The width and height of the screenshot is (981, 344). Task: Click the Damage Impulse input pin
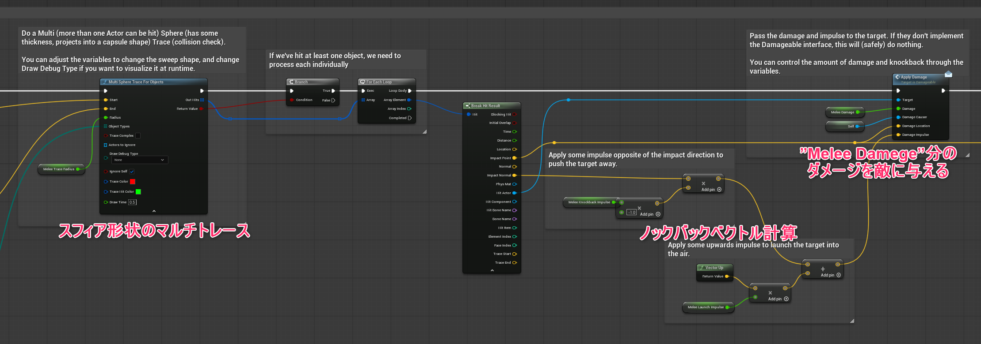pos(898,135)
